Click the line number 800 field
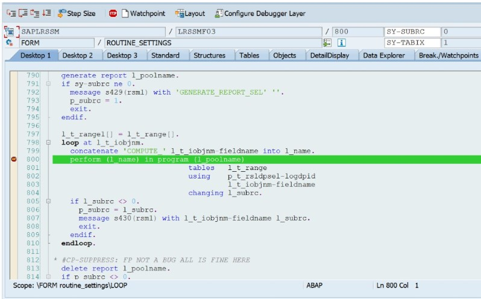The width and height of the screenshot is (481, 299). click(x=357, y=31)
